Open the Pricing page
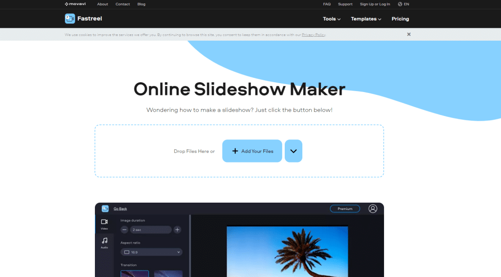 click(400, 19)
